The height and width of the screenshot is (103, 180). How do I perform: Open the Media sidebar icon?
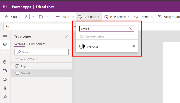(5, 71)
